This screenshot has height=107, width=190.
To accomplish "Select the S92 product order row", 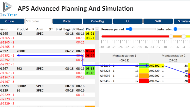I will coord(48,68).
